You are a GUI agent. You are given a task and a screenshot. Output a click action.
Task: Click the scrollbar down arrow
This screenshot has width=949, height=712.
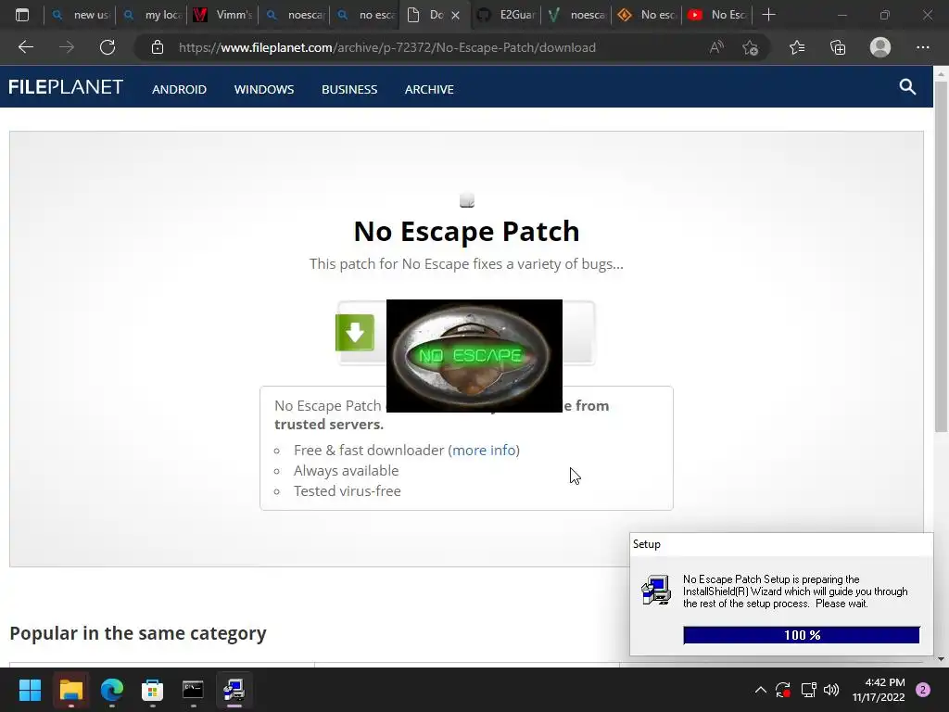pyautogui.click(x=941, y=659)
